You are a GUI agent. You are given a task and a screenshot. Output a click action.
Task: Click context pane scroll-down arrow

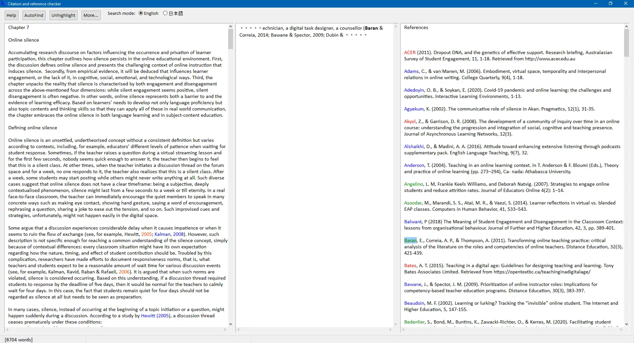pyautogui.click(x=396, y=324)
